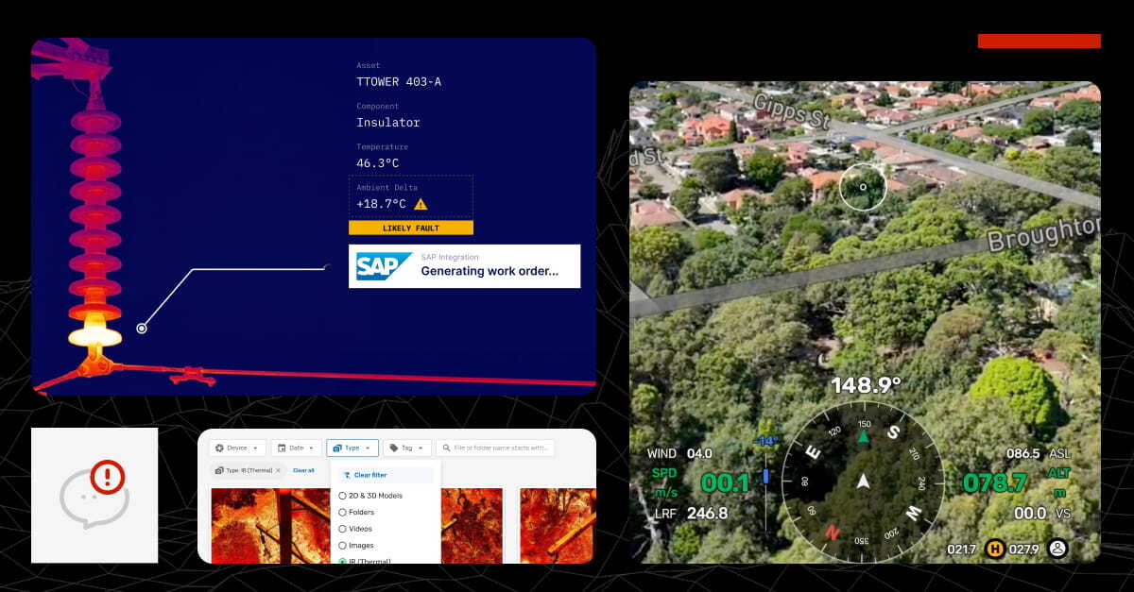Click the 086.5 ASL reading
This screenshot has height=592, width=1134.
tap(1038, 454)
